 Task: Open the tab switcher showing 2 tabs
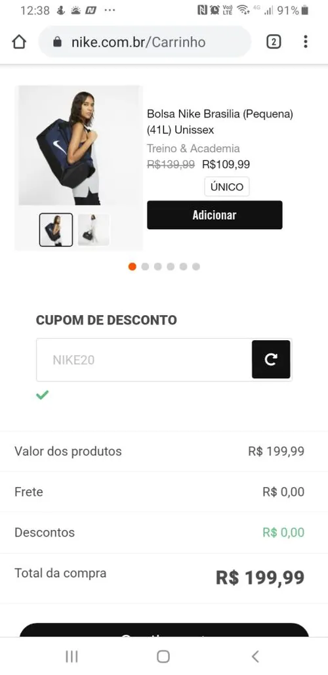274,42
